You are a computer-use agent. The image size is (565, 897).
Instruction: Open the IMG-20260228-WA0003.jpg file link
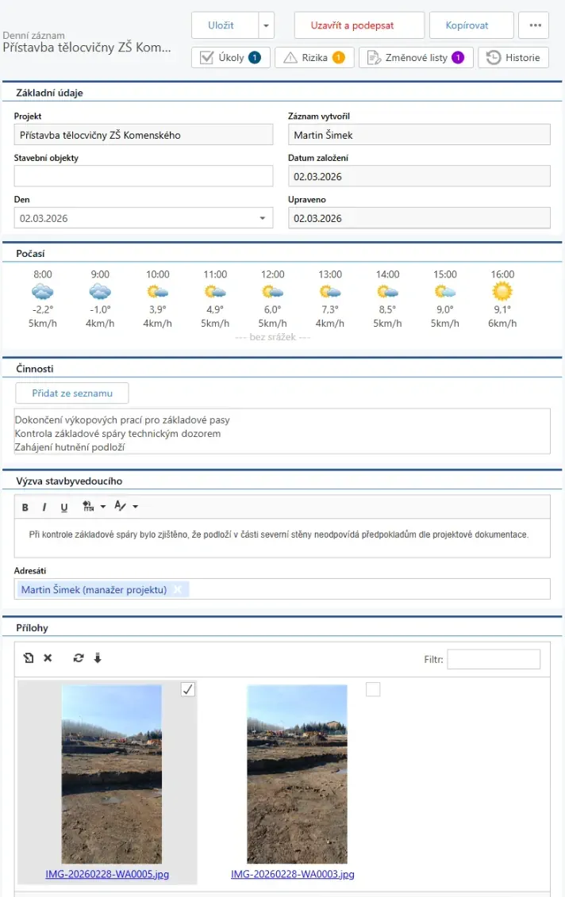(x=292, y=874)
